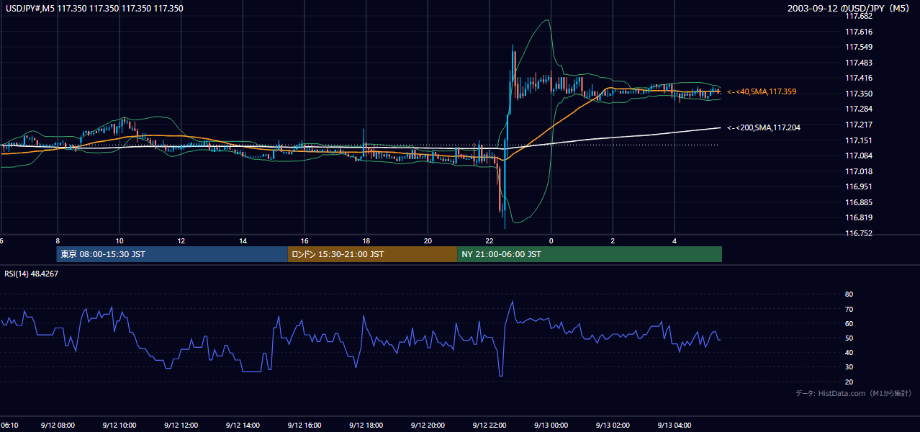The width and height of the screenshot is (920, 432).
Task: Click RSI axis level 60
Action: click(x=849, y=323)
